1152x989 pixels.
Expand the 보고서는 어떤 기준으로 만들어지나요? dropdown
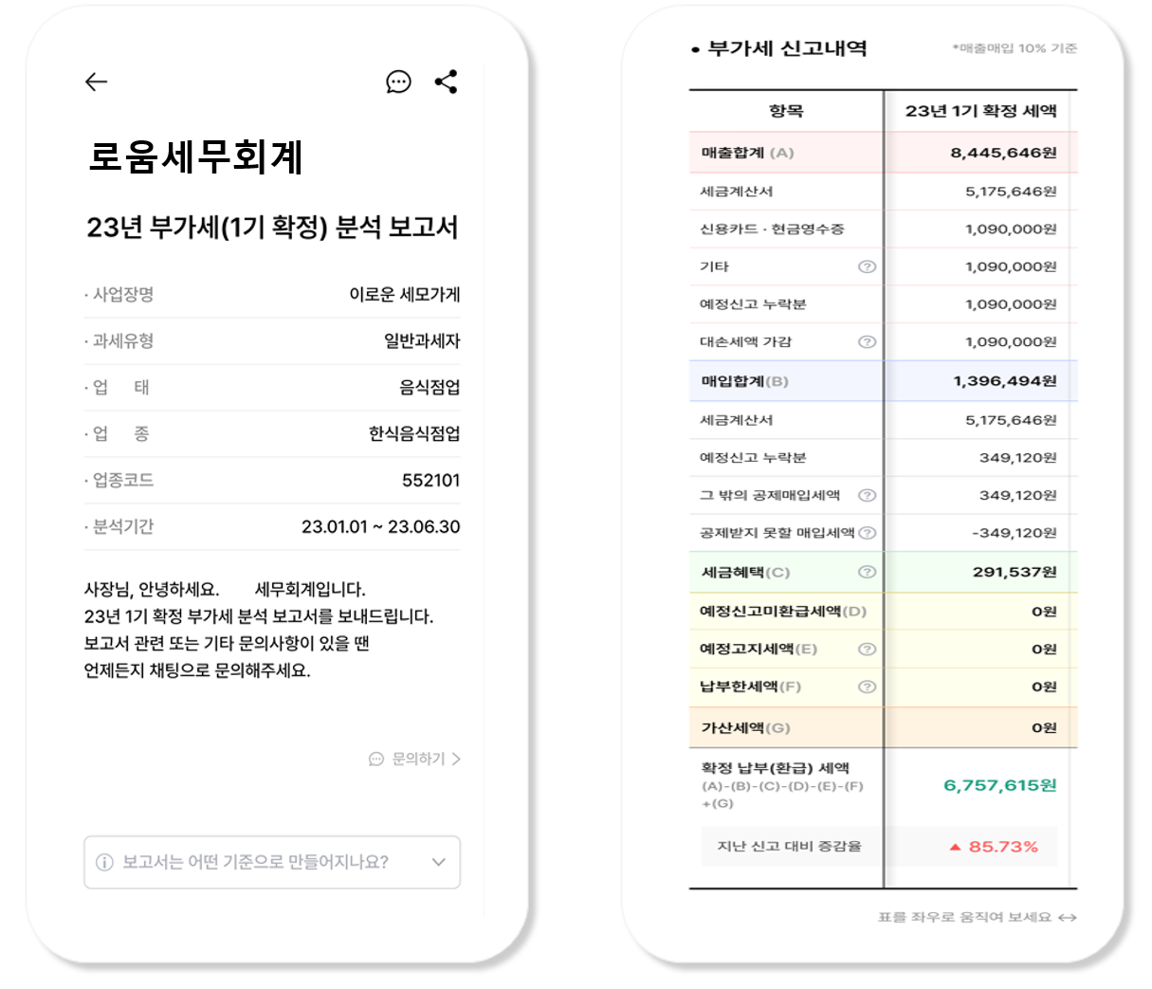point(438,862)
